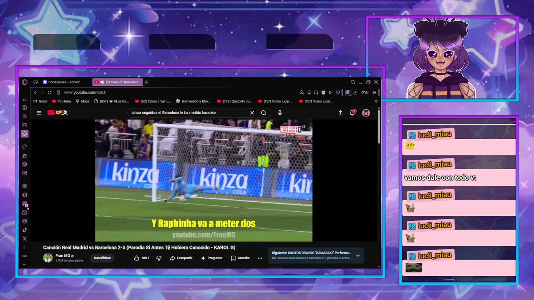Open GX Control speedometer sidebar icon

pos(25,147)
